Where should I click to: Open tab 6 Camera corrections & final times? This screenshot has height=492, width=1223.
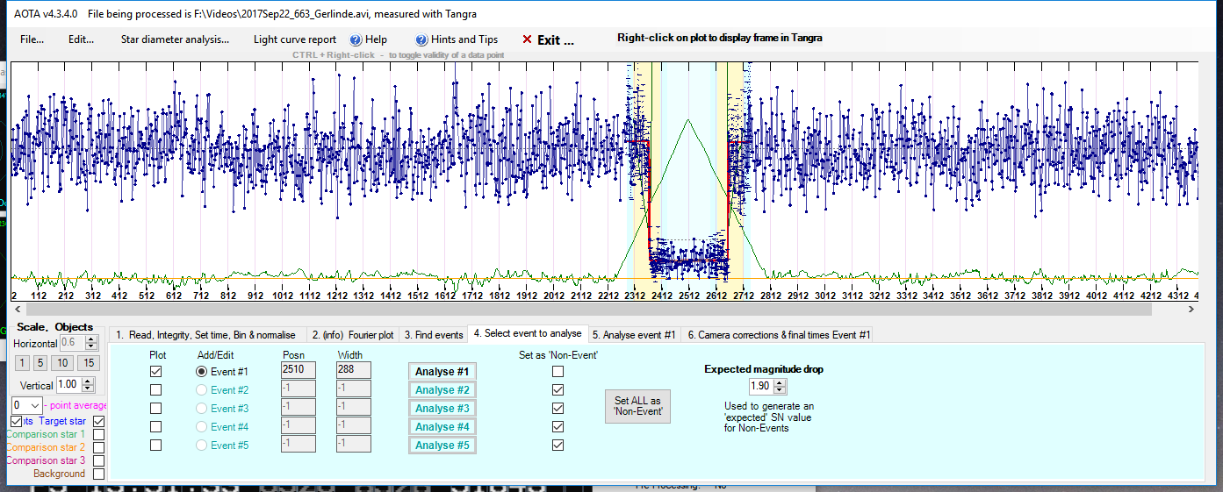(778, 335)
